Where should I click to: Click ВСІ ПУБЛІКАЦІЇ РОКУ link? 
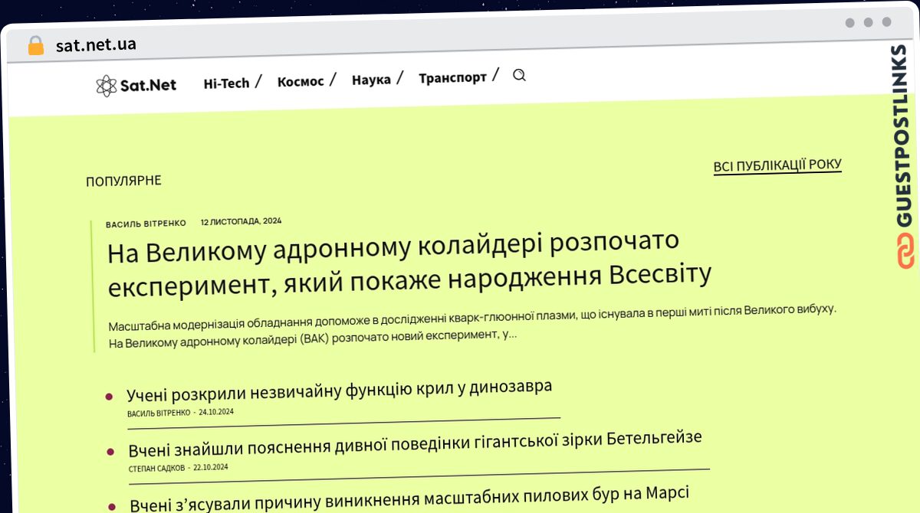point(777,165)
